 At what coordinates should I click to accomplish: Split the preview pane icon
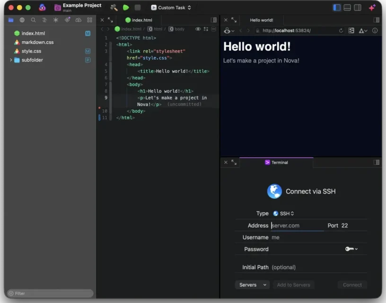[377, 20]
